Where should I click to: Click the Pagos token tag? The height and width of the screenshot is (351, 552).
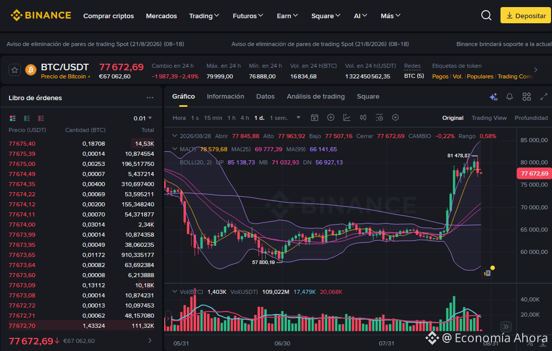(x=440, y=76)
